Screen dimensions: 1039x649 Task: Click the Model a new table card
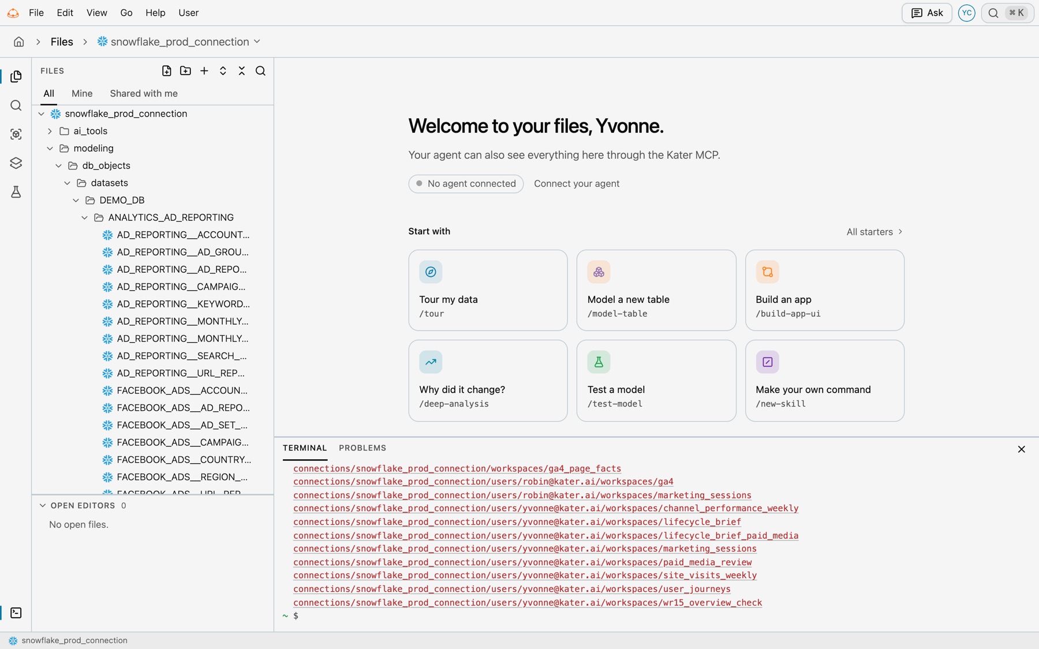pyautogui.click(x=656, y=290)
